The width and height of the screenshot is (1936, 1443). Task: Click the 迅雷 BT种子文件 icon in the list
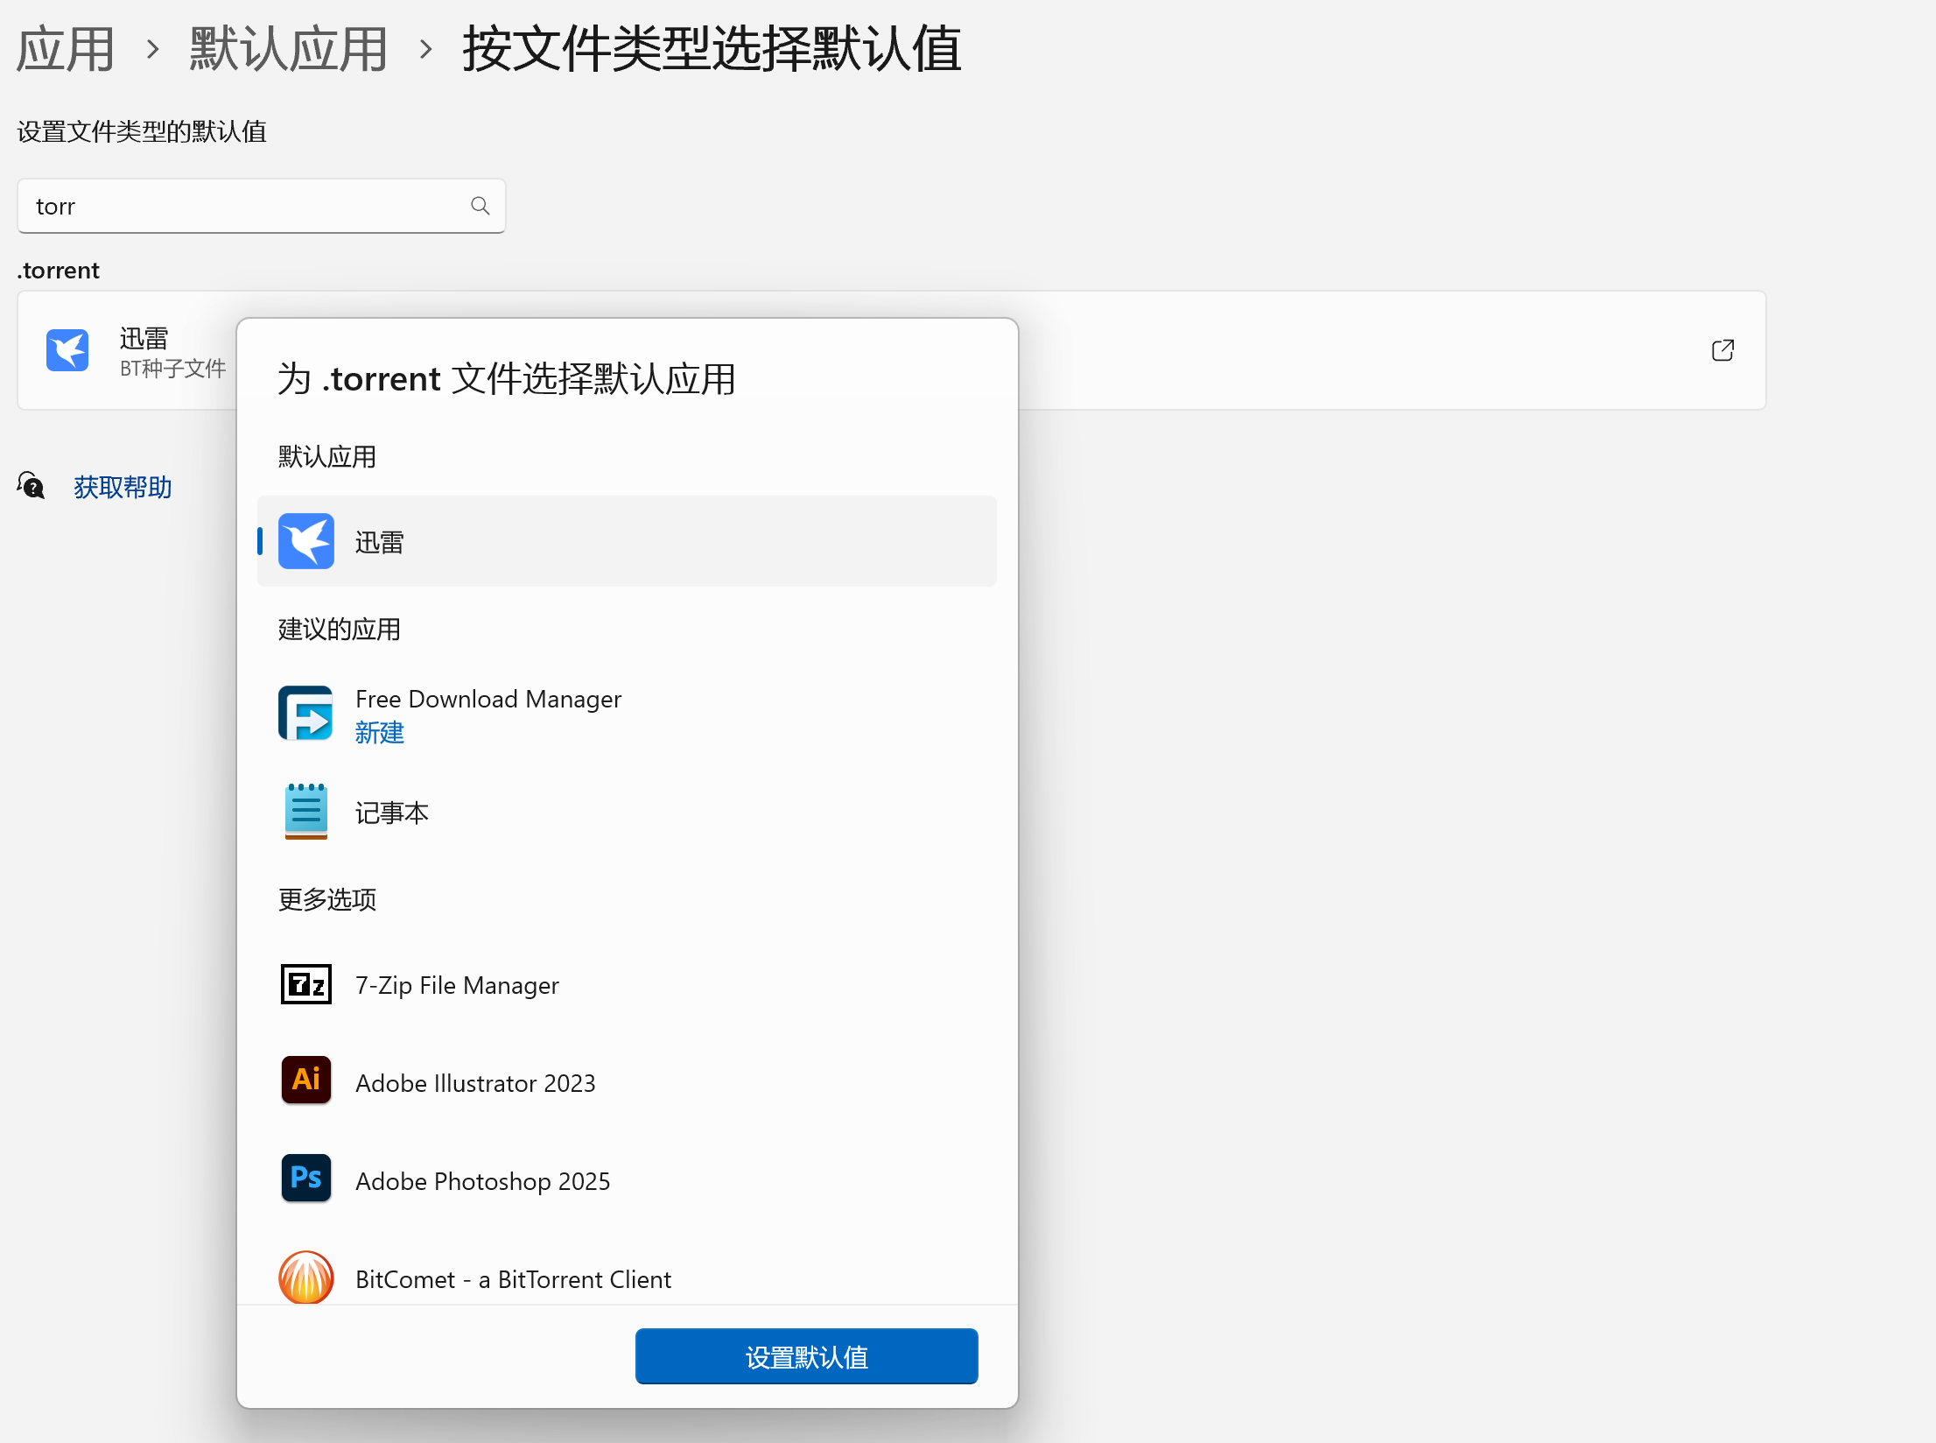(67, 349)
